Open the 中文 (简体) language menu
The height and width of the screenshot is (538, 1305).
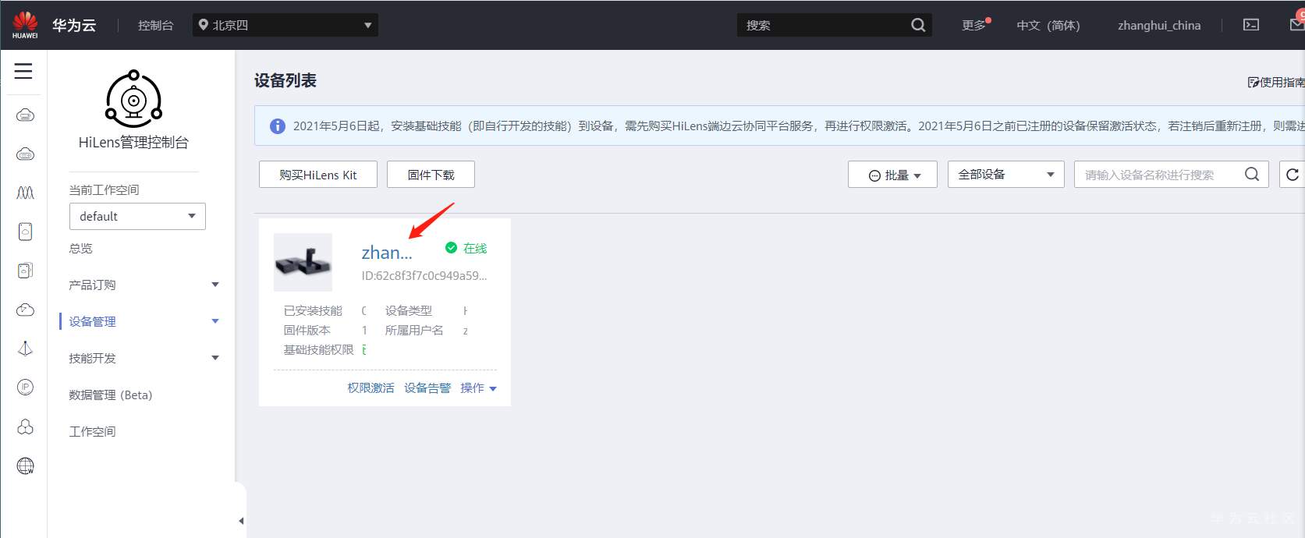tap(1048, 25)
